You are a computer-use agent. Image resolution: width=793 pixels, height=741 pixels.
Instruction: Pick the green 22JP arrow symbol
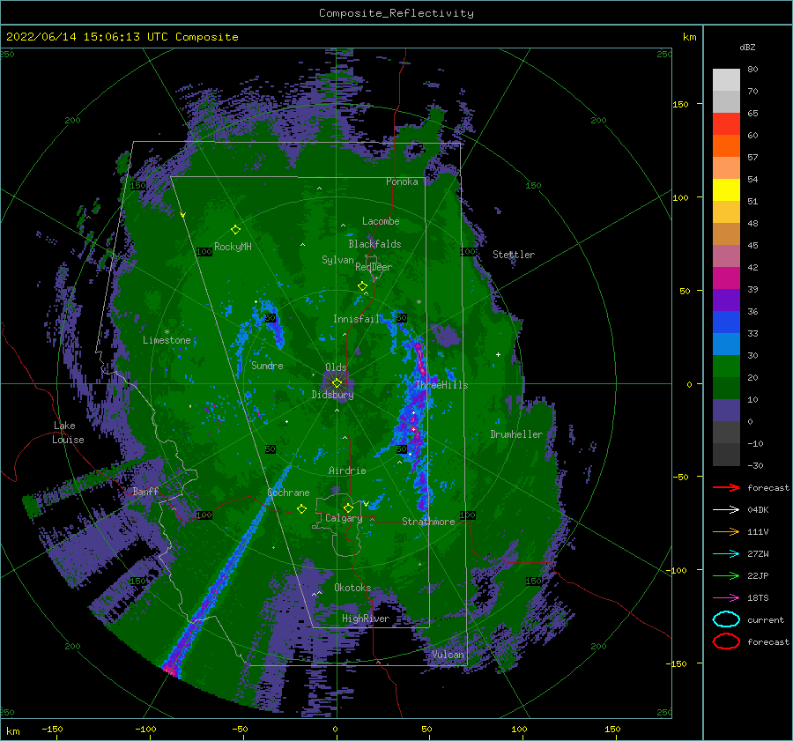point(726,575)
